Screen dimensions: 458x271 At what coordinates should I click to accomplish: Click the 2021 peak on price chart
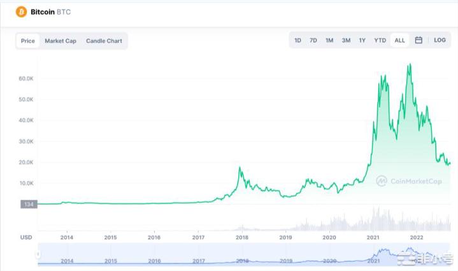[x=410, y=64]
